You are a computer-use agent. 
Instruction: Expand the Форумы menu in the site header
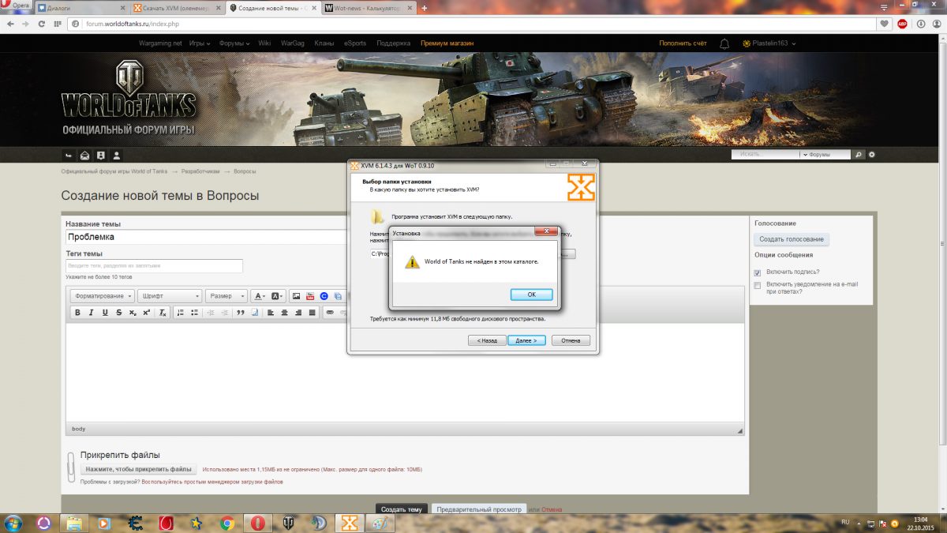click(234, 43)
